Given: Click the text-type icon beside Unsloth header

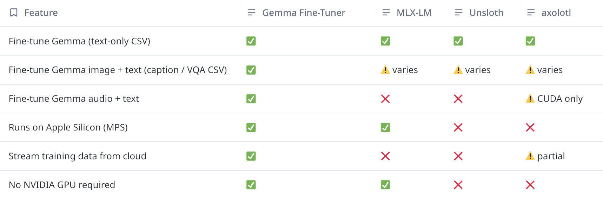Looking at the screenshot, I should (458, 13).
